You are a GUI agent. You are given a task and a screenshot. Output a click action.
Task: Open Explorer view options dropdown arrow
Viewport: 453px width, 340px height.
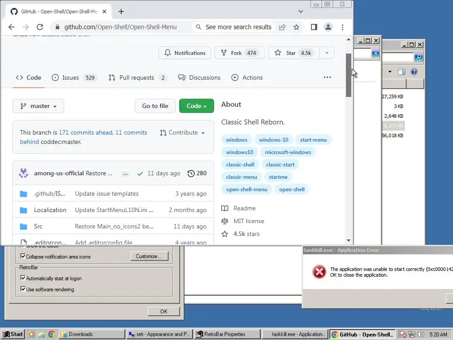pyautogui.click(x=390, y=72)
